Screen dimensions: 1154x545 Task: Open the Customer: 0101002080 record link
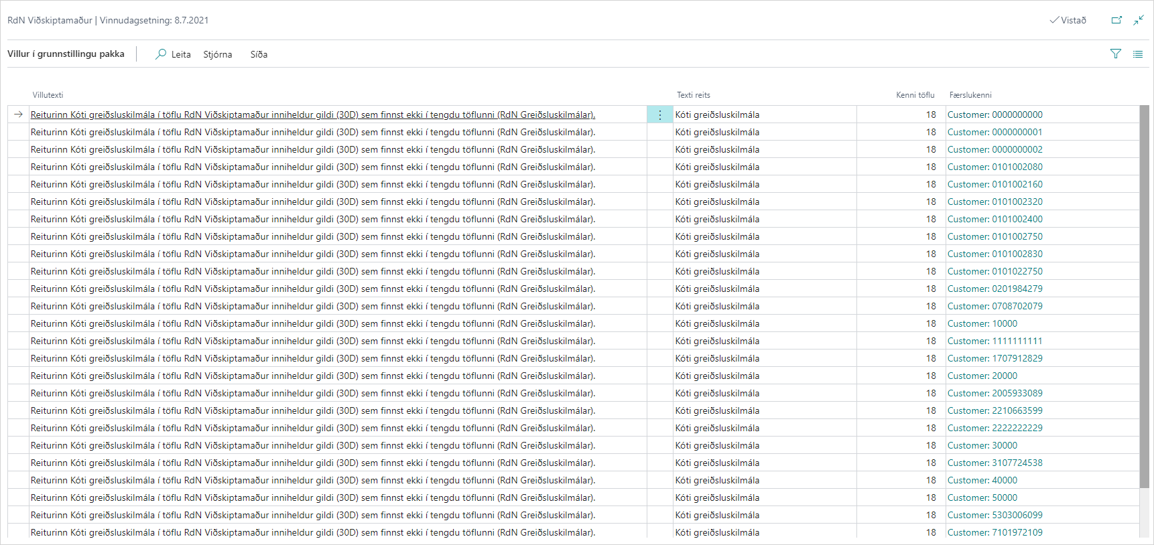(995, 167)
